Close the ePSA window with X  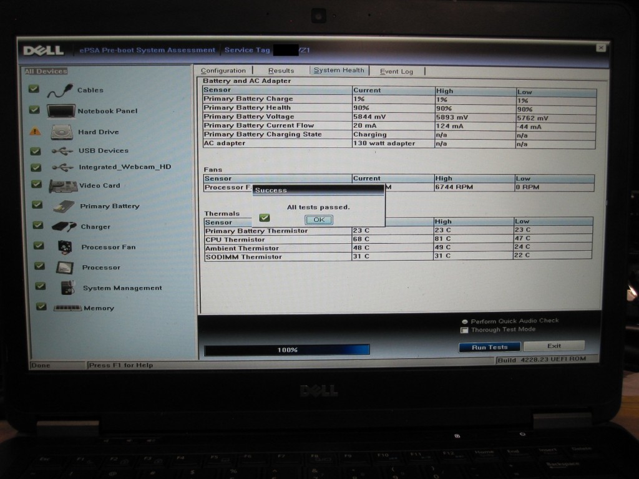click(x=601, y=47)
